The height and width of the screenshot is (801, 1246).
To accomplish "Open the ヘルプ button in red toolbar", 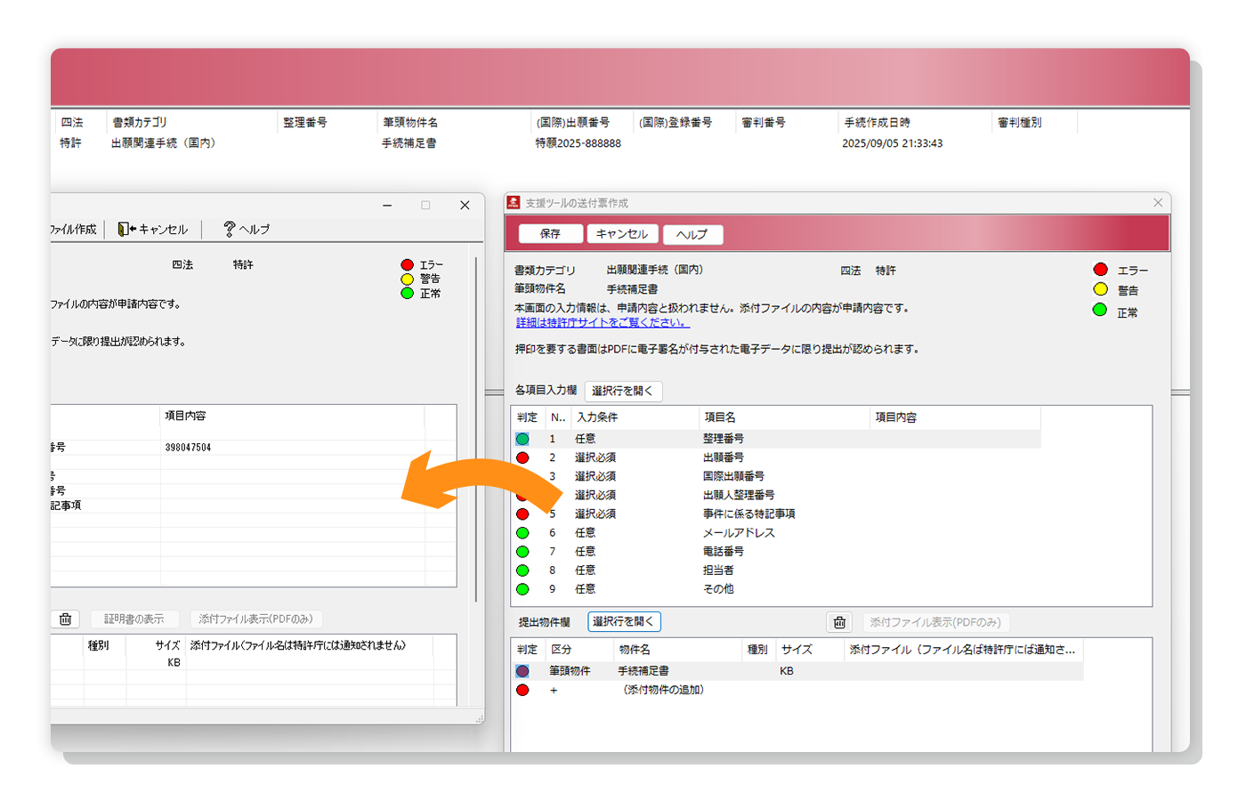I will pos(692,234).
